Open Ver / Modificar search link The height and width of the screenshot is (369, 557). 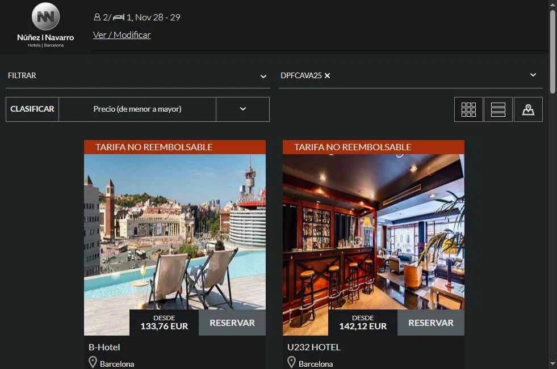(122, 35)
